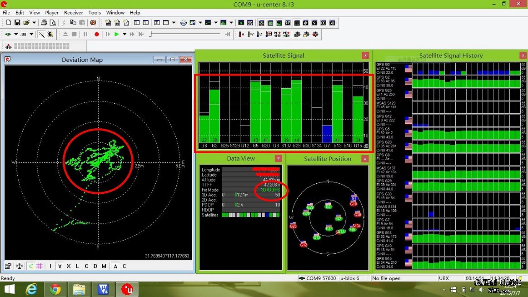Image resolution: width=528 pixels, height=297 pixels.
Task: Toggle the D button in Deviation Map toolbar
Action: click(95, 266)
